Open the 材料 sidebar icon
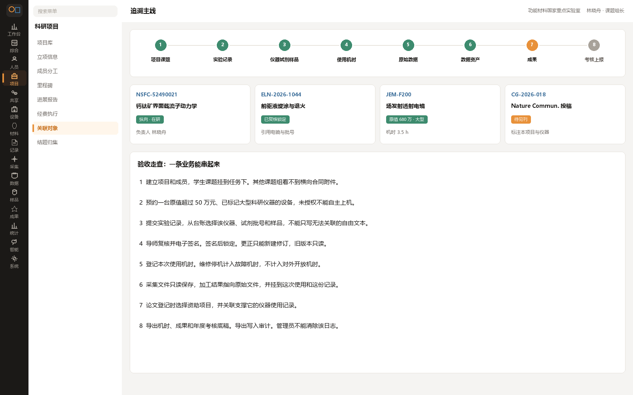 click(14, 130)
